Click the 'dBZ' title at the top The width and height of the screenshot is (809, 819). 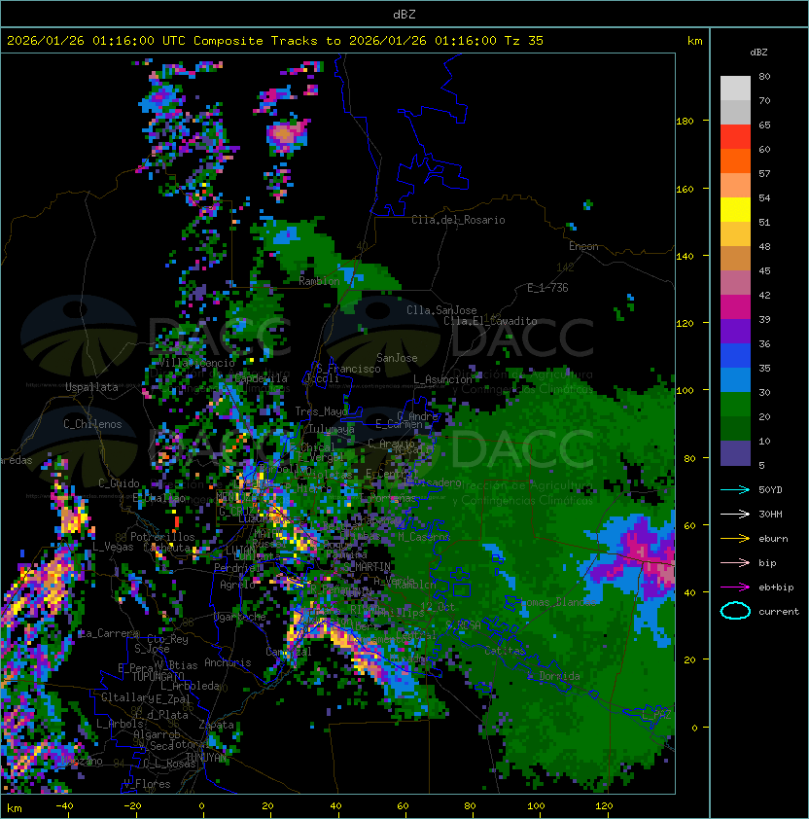point(404,15)
